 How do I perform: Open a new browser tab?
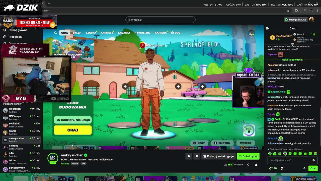(49, 3)
